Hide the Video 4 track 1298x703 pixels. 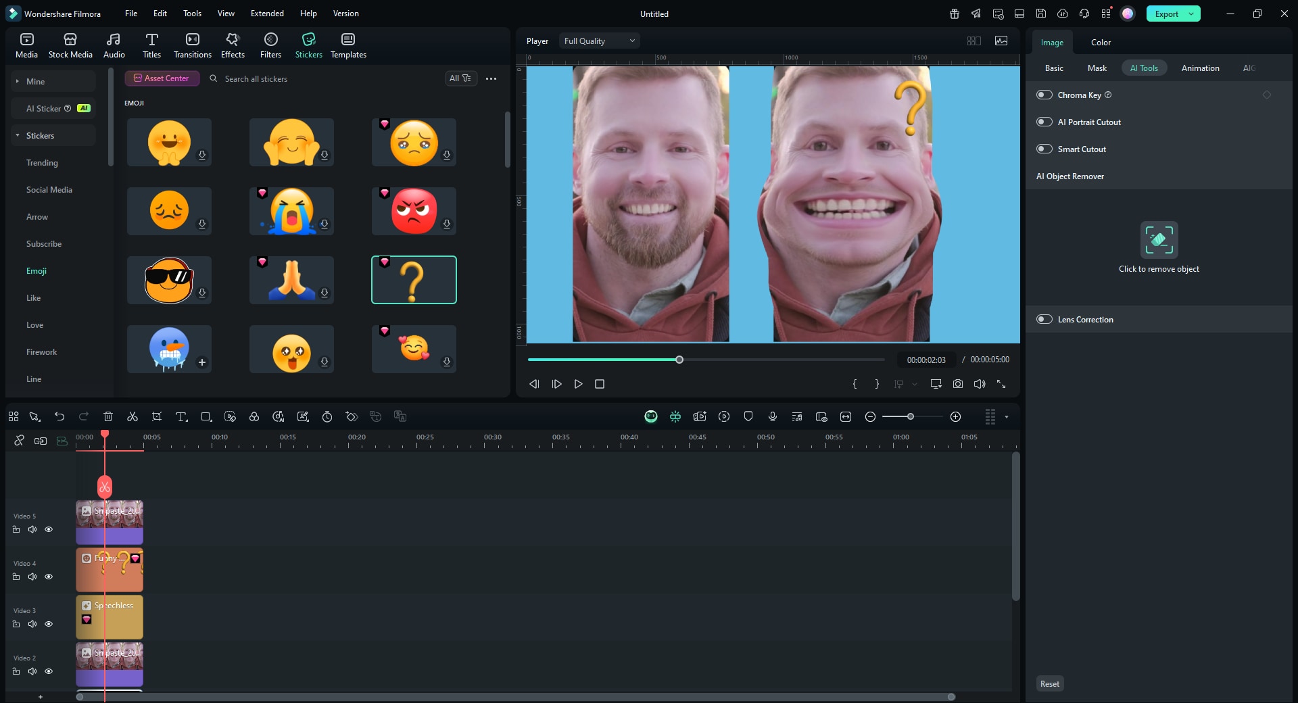click(x=49, y=577)
